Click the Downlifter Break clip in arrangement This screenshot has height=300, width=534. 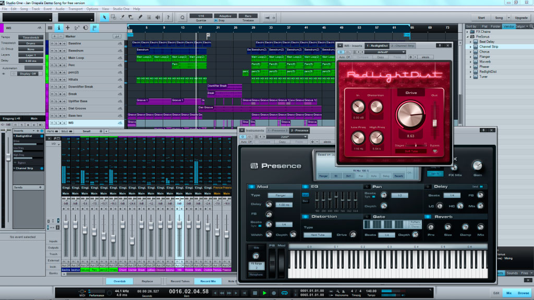tap(224, 86)
